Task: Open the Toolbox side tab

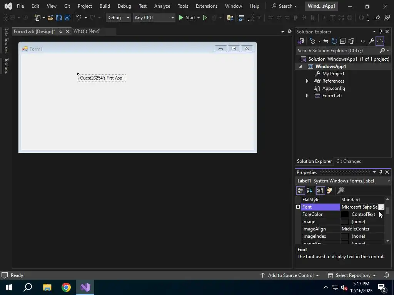Action: pos(6,66)
